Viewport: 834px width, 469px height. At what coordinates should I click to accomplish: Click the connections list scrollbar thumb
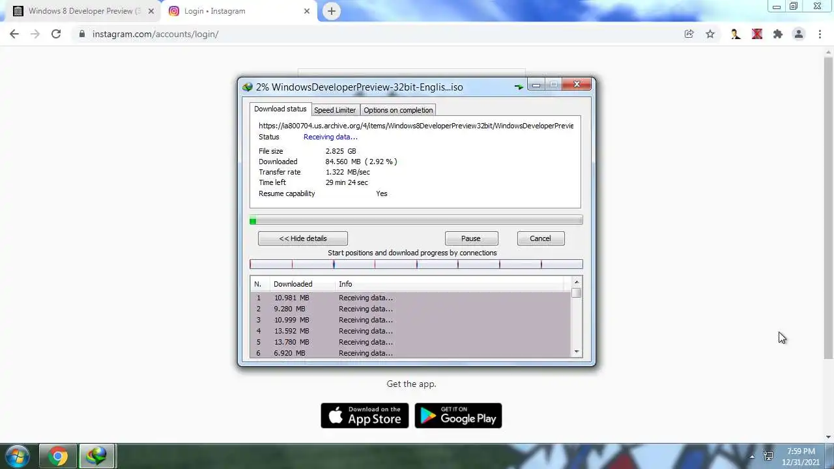coord(576,293)
